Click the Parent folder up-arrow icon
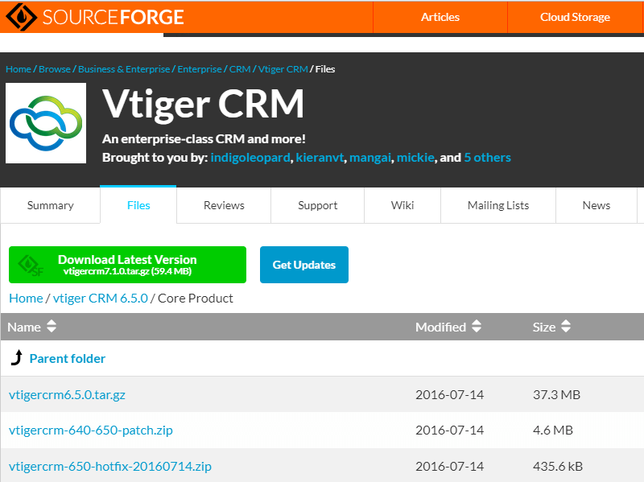Screen dimensions: 644x482 coord(16,358)
